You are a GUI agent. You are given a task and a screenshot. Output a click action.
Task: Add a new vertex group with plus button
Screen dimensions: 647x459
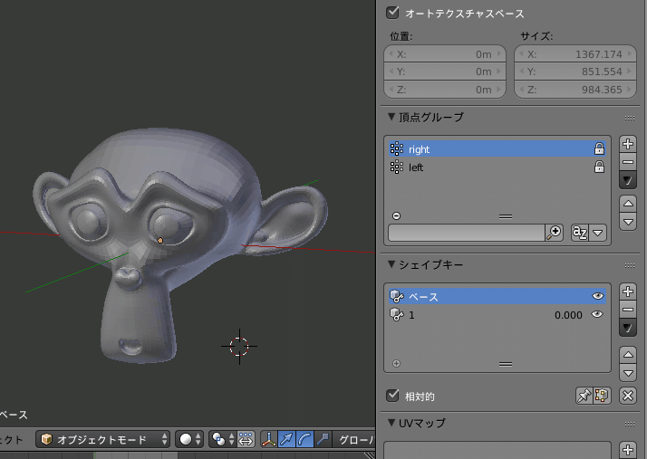628,144
